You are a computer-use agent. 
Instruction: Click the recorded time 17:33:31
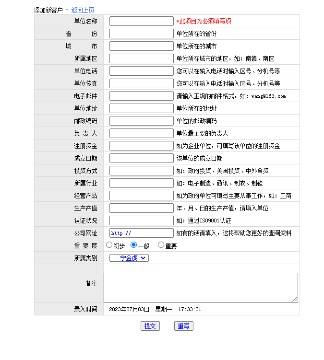190,310
